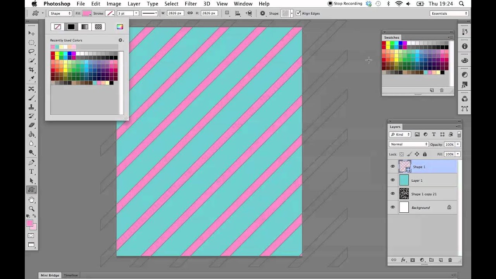Open the Info panel from dock
496x279 pixels.
coord(465,46)
